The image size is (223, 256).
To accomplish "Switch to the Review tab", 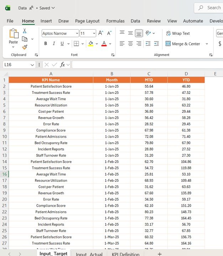I will tap(154, 21).
